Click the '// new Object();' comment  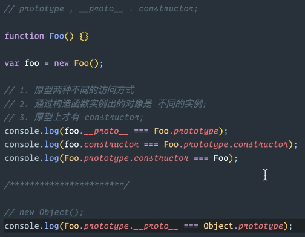(x=44, y=212)
